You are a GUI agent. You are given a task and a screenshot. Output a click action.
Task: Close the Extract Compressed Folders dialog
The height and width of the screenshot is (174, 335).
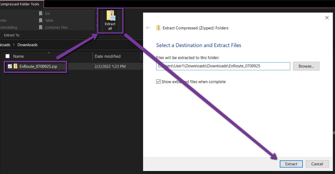(x=327, y=18)
